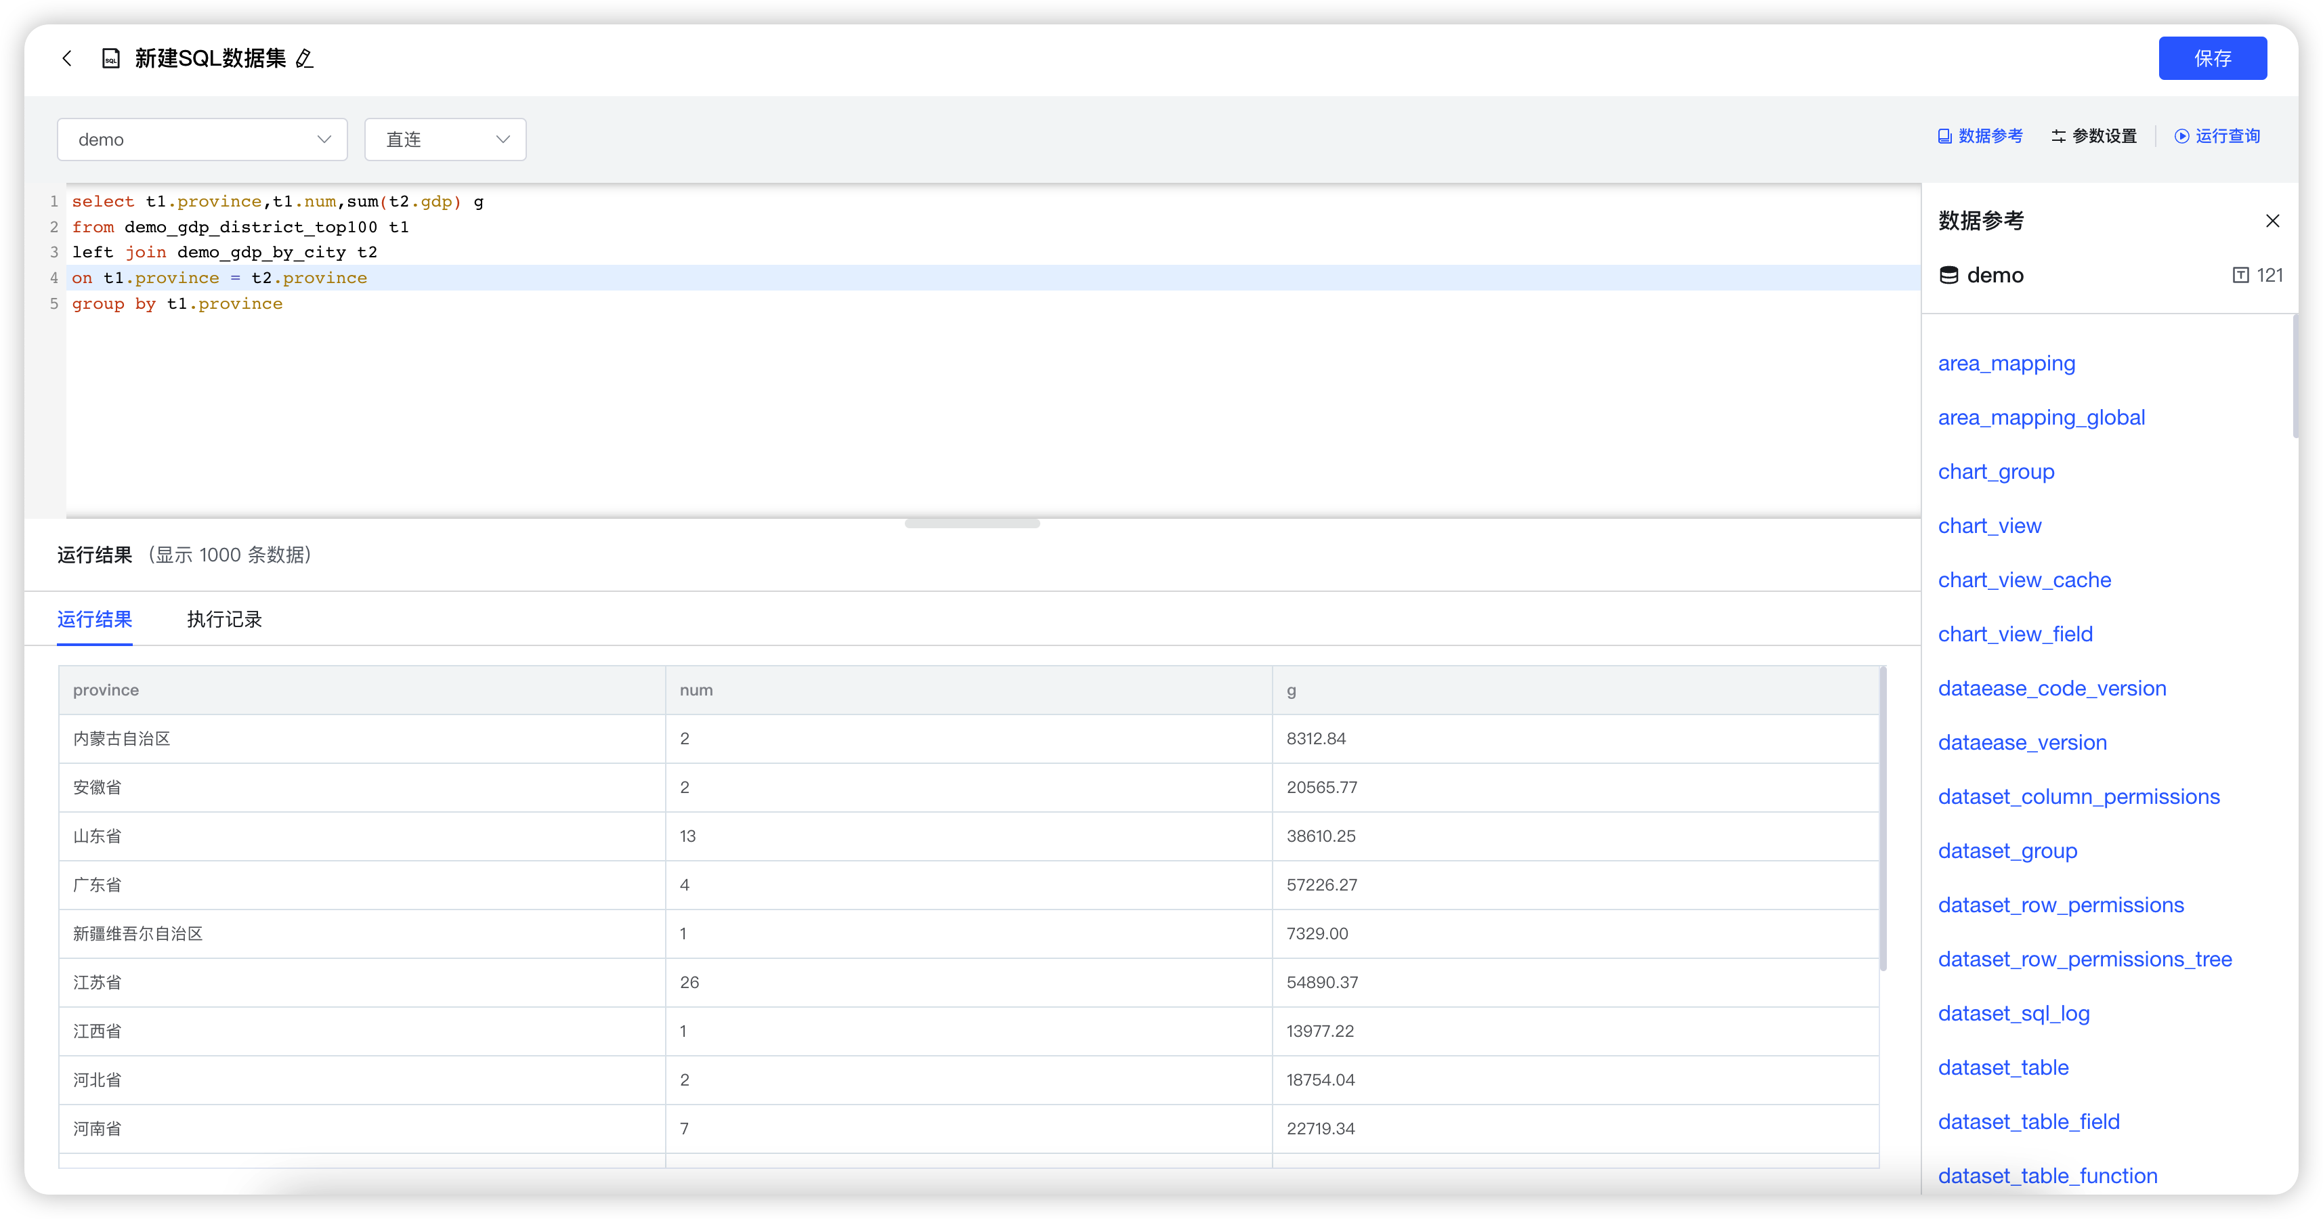Click the pencil icon to rename the dataset
Screen dimensions: 2323x1219
(x=305, y=59)
